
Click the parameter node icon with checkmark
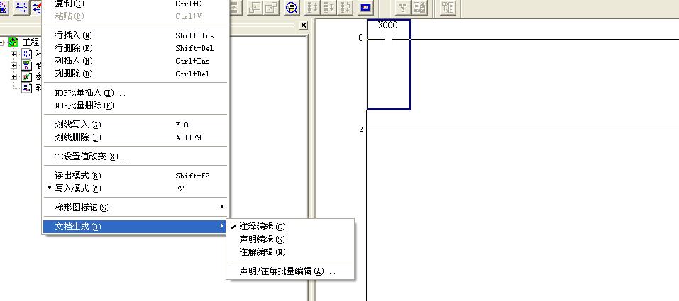[26, 76]
